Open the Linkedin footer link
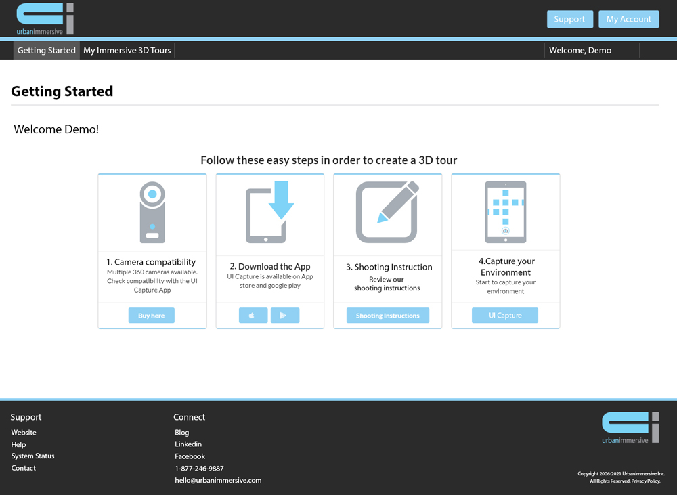The width and height of the screenshot is (677, 495). click(x=188, y=444)
